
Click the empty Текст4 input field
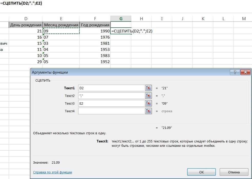pos(111,111)
